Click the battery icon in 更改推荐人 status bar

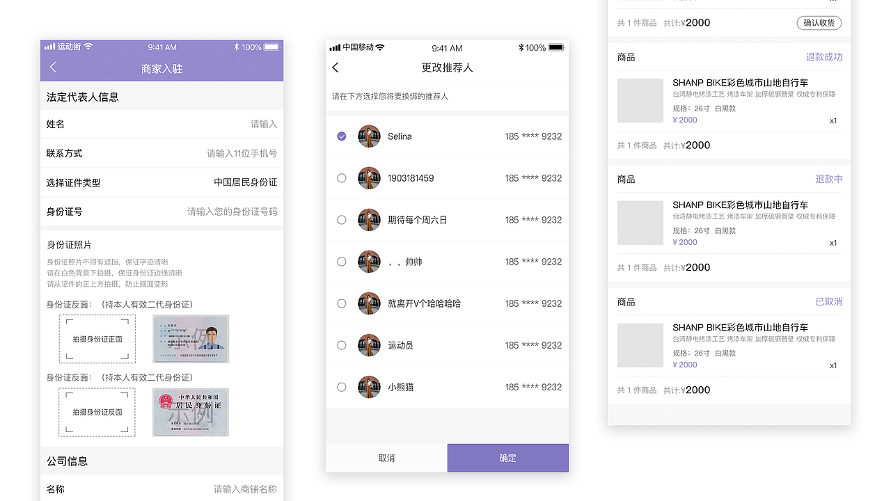coord(556,47)
